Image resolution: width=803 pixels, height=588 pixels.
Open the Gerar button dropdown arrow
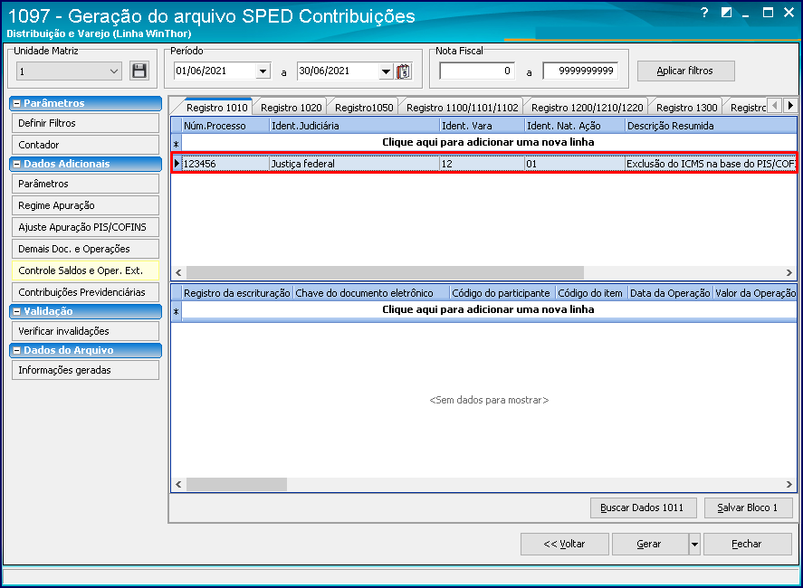[694, 544]
